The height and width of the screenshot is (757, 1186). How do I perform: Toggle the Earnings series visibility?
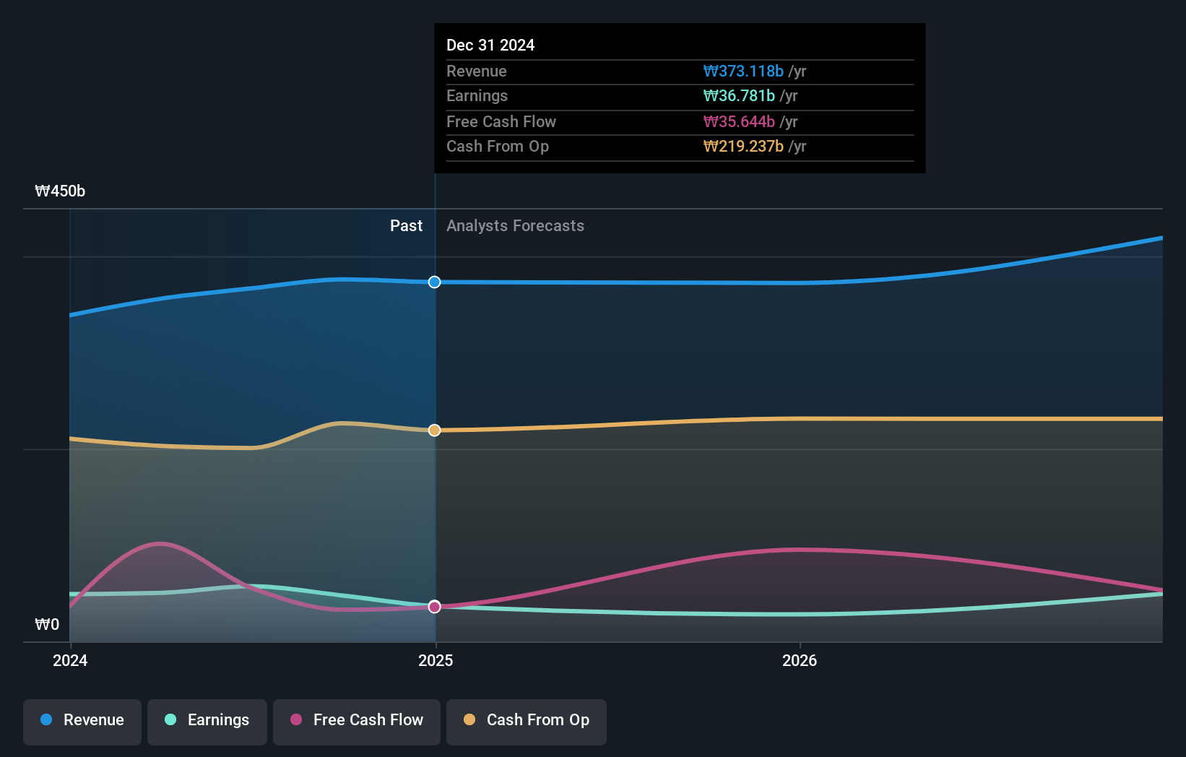207,720
